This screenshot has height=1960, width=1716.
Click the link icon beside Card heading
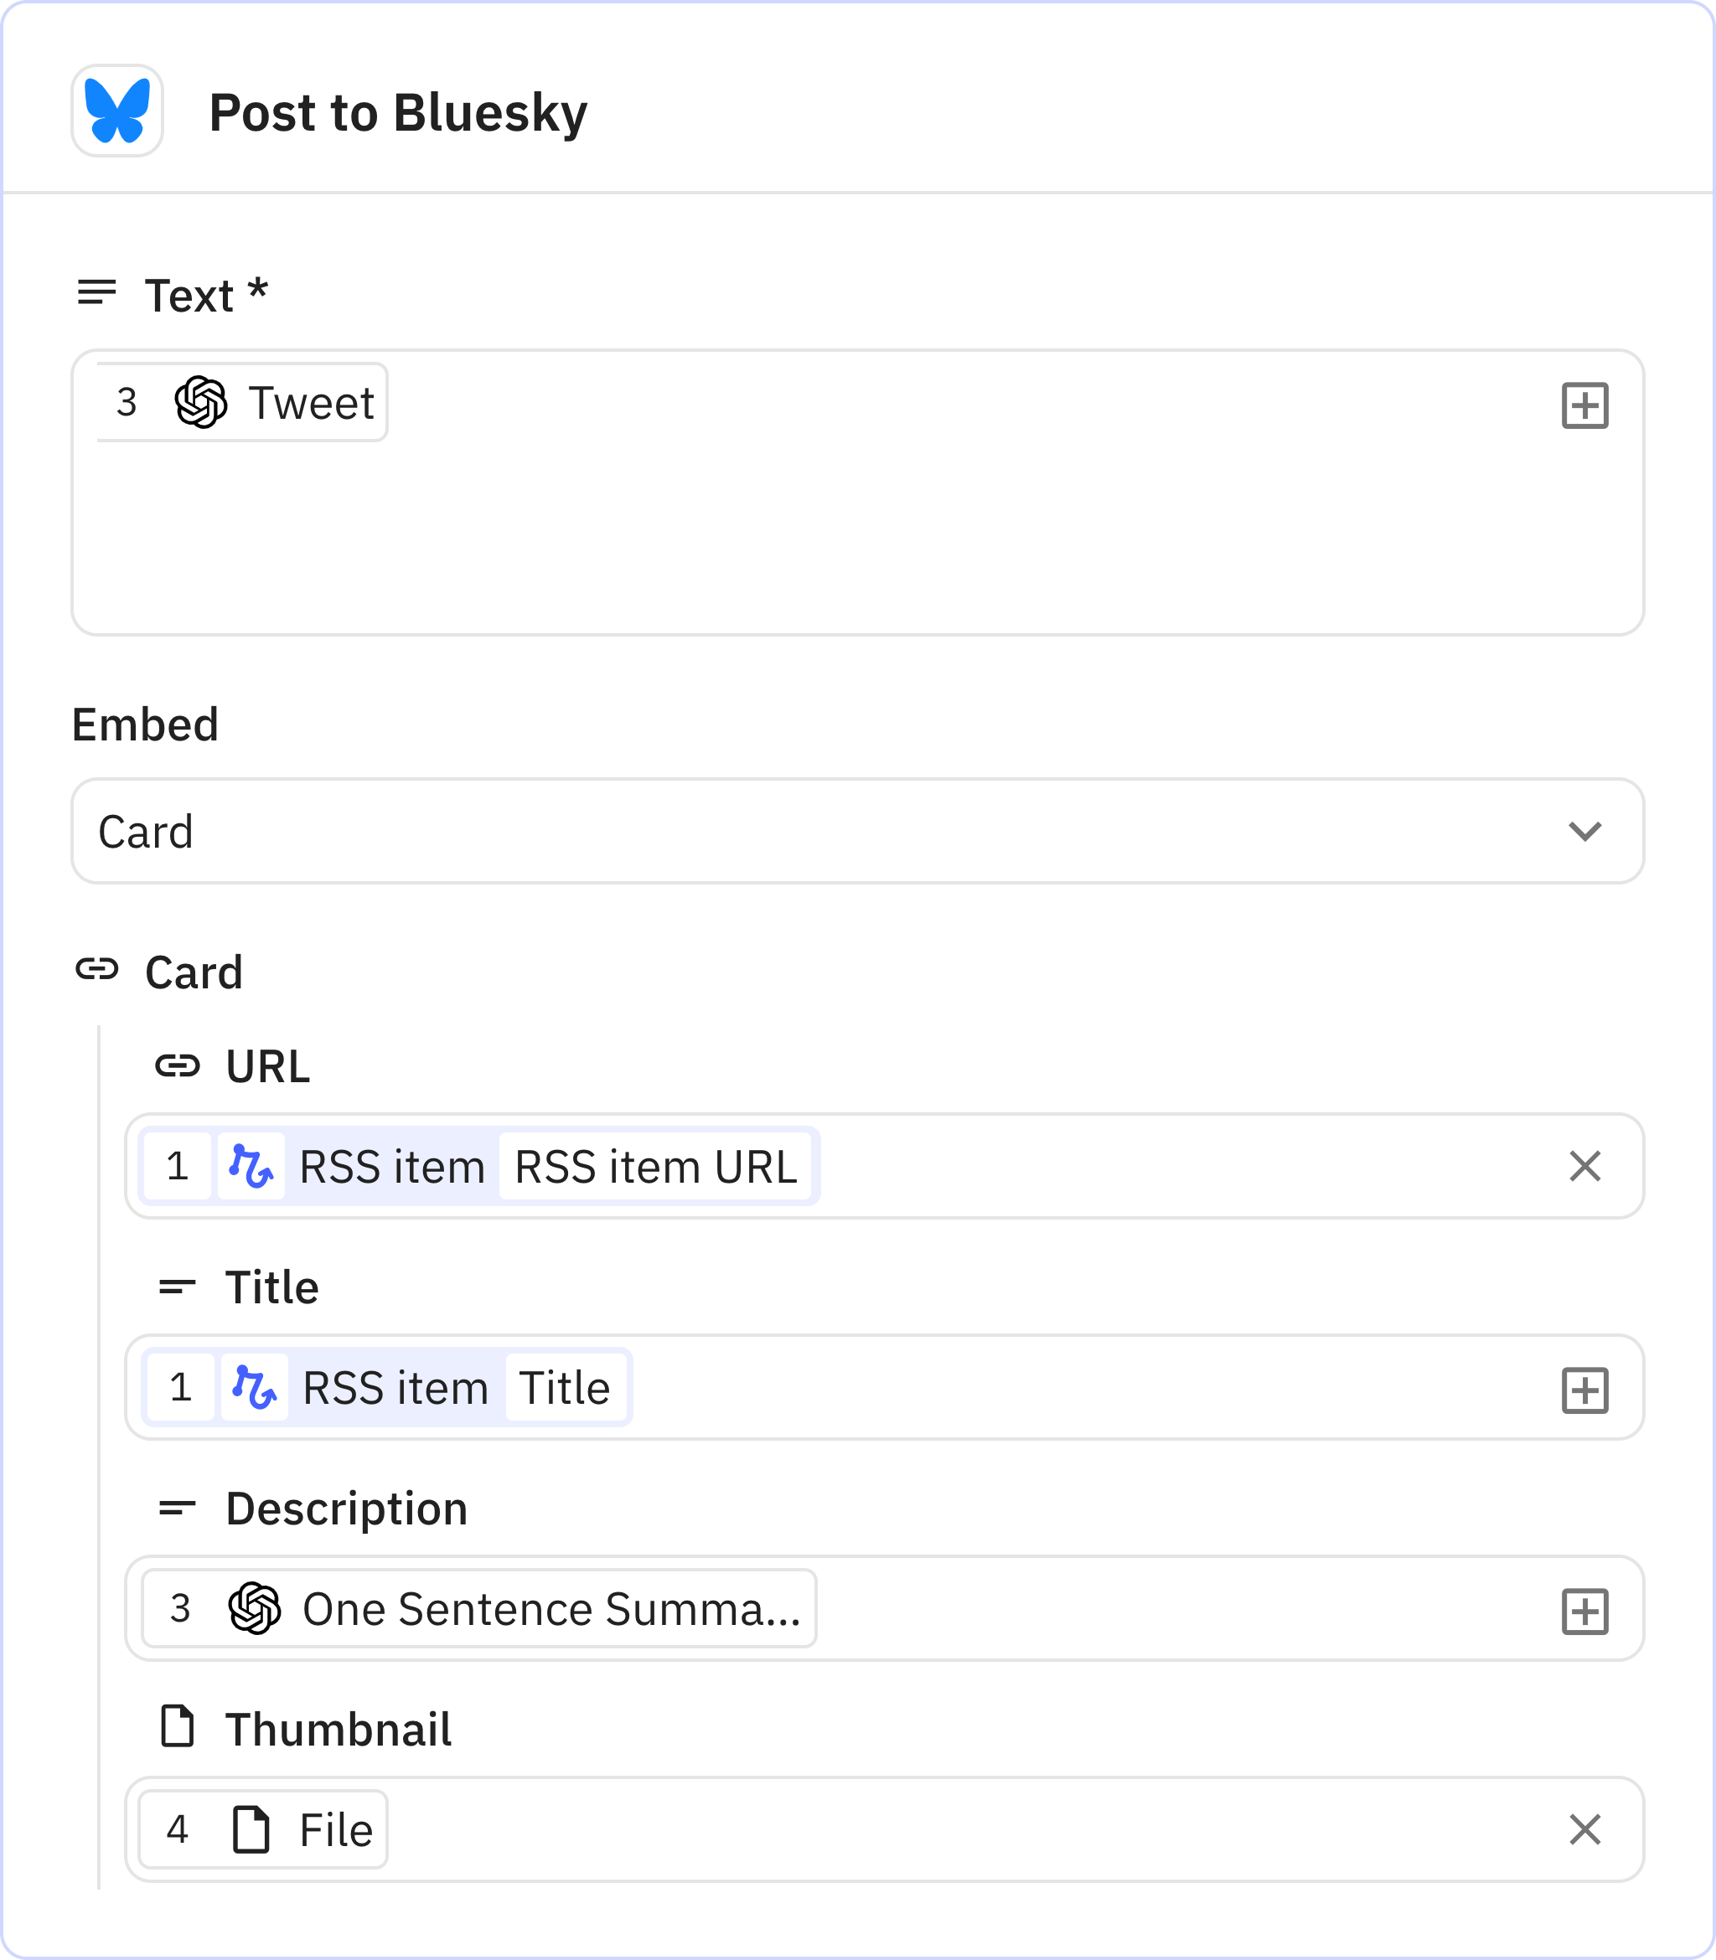point(96,969)
